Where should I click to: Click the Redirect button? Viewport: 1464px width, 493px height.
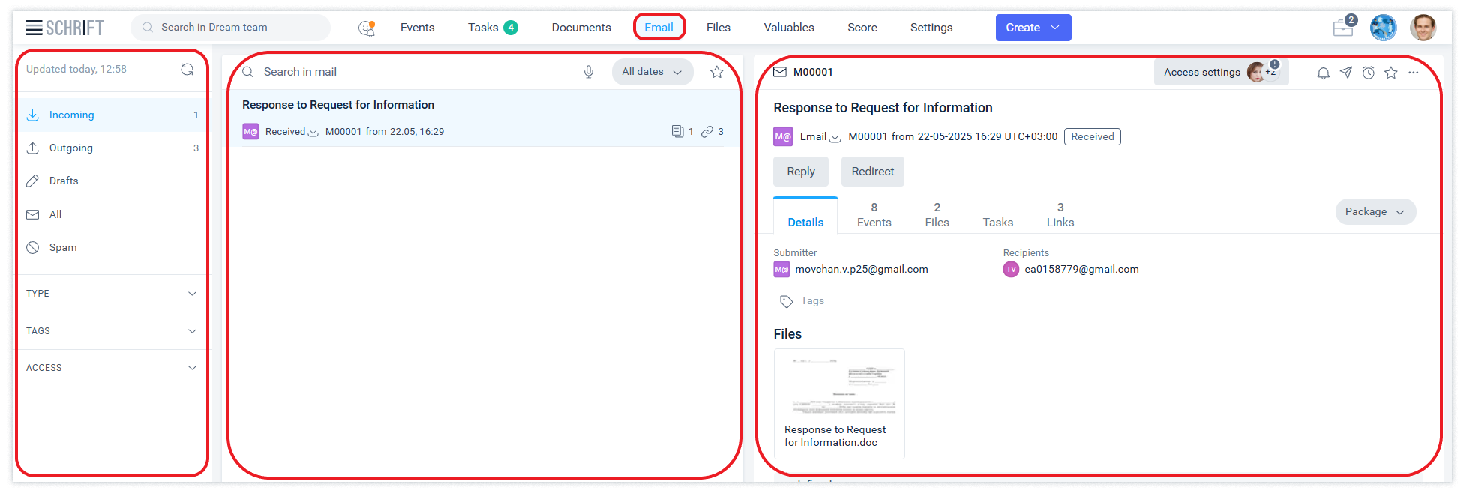[872, 172]
